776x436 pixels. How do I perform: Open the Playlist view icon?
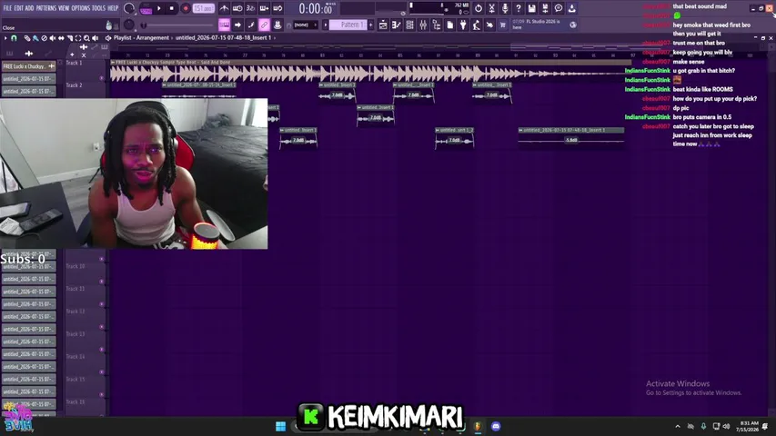pos(383,25)
